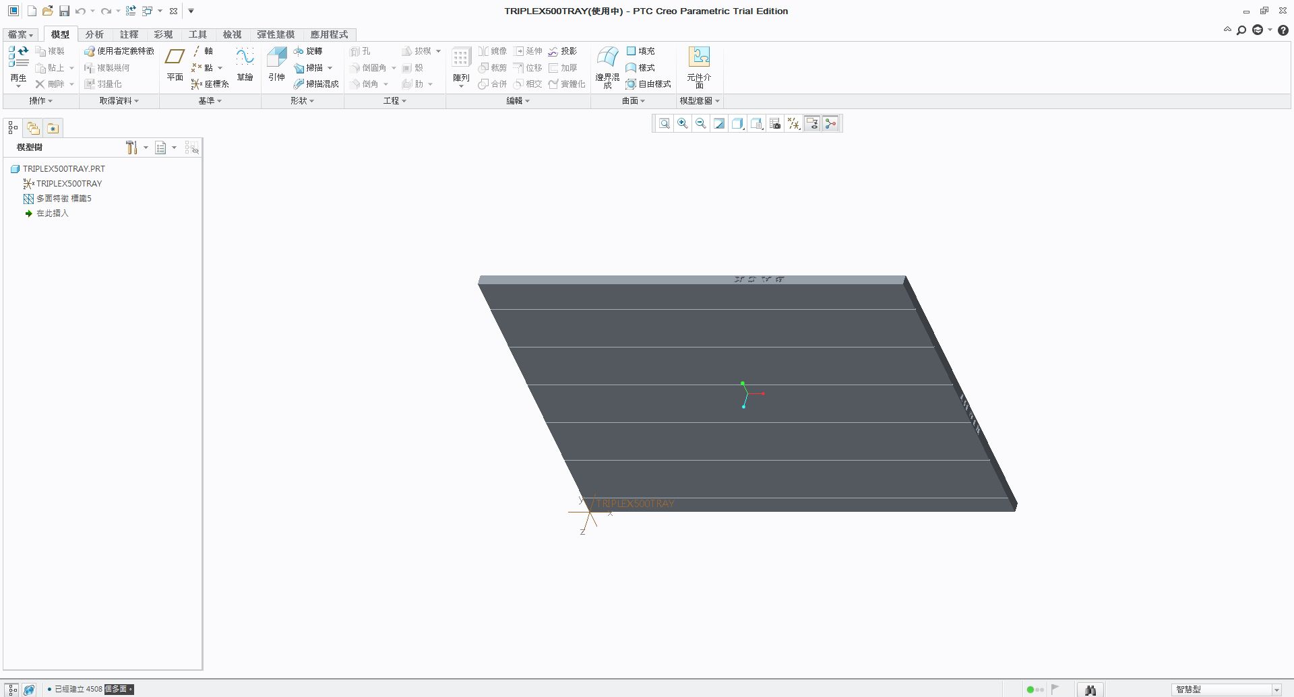
Task: Click the search binoculars in status bar
Action: click(1090, 690)
